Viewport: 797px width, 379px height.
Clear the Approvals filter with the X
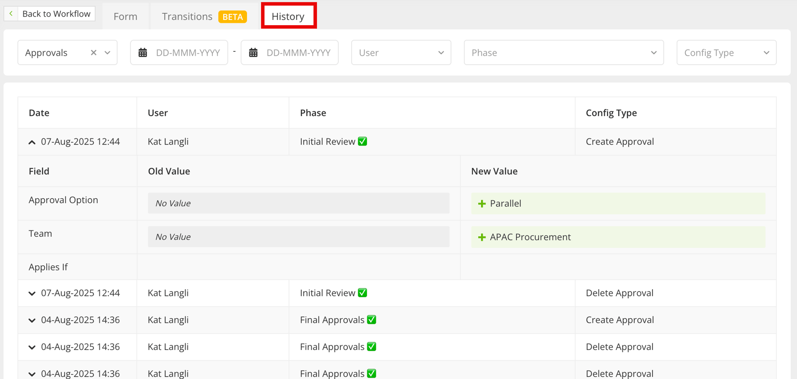pyautogui.click(x=94, y=53)
